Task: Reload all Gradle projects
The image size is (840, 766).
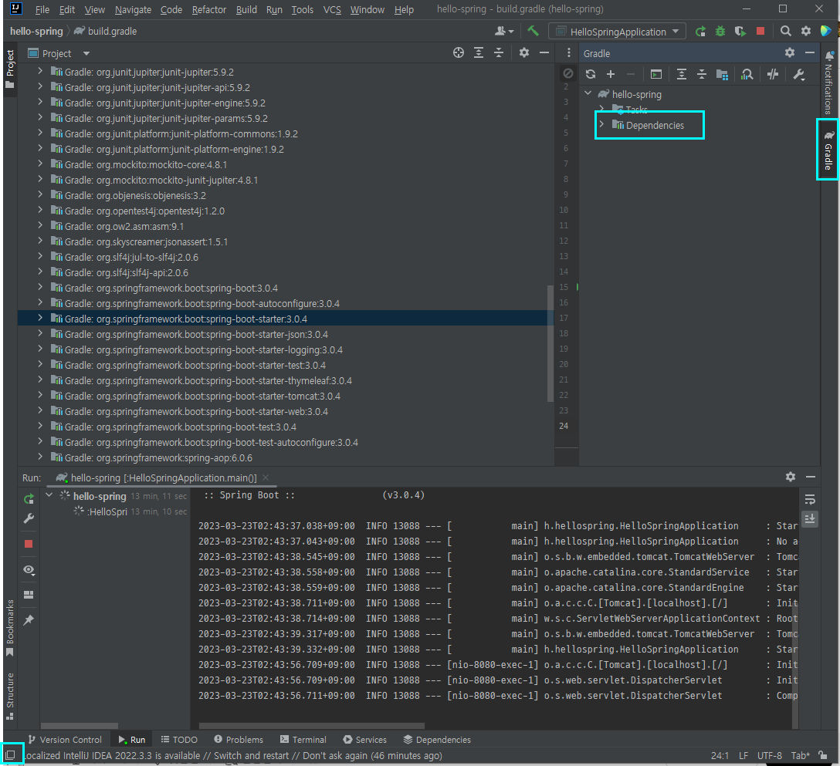Action: tap(591, 74)
